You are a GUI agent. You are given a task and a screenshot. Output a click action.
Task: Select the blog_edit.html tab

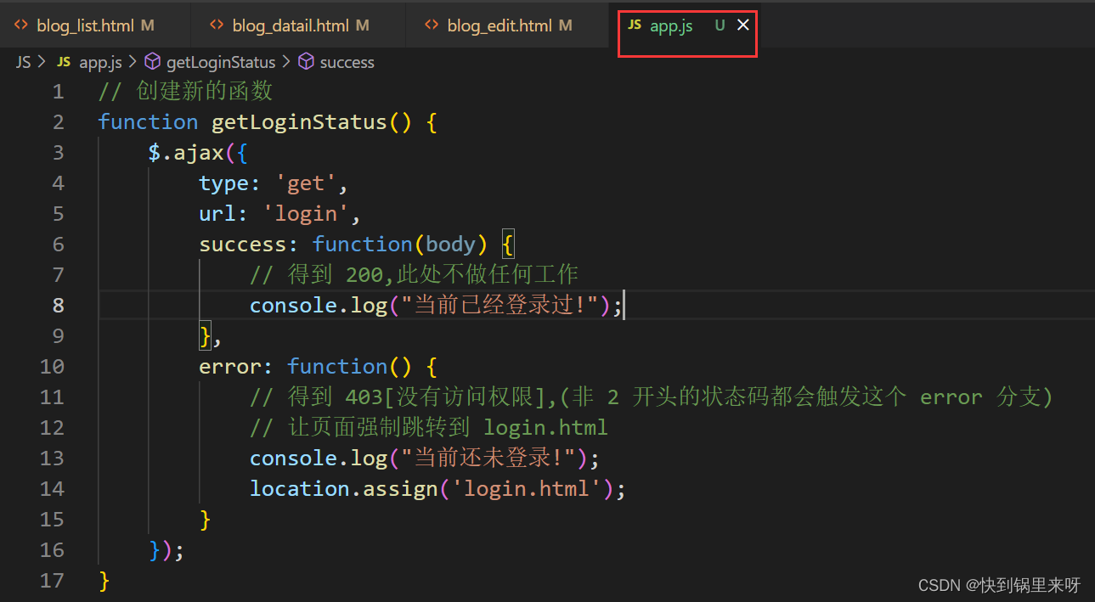[x=500, y=25]
